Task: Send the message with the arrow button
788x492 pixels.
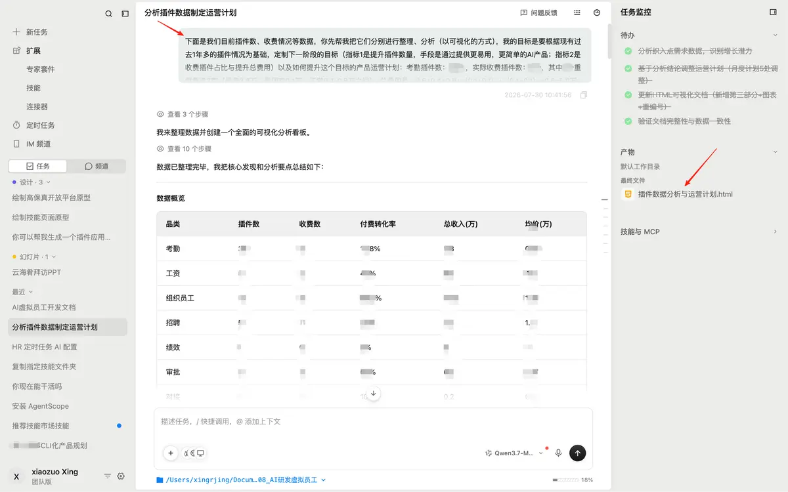Action: pyautogui.click(x=578, y=453)
